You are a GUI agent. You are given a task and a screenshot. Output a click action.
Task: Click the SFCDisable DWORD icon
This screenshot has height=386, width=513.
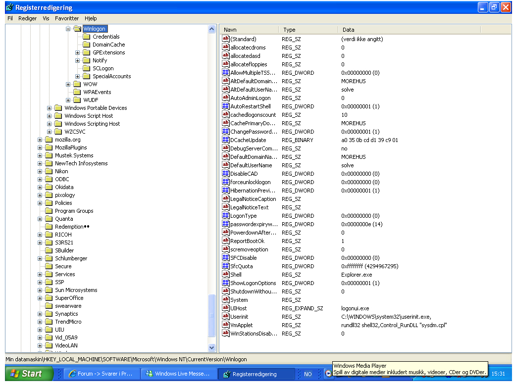coord(225,257)
